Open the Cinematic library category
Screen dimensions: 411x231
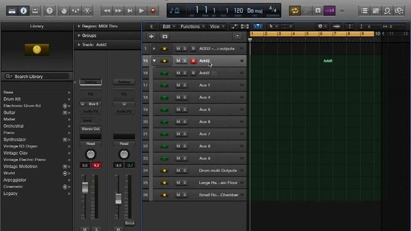tap(37, 187)
